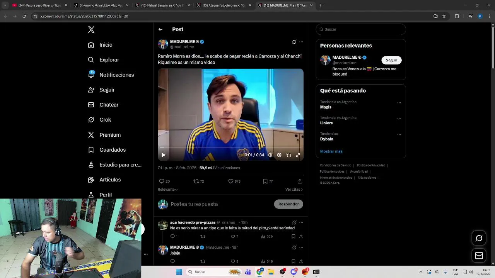The image size is (495, 278).
Task: Toggle picture-in-picture for the video
Action: [x=288, y=155]
